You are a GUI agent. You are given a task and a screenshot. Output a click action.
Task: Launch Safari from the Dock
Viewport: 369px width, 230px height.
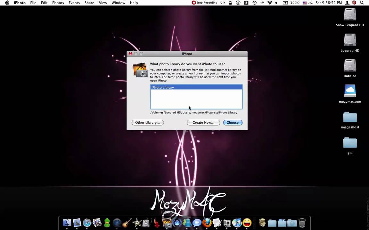(x=87, y=222)
